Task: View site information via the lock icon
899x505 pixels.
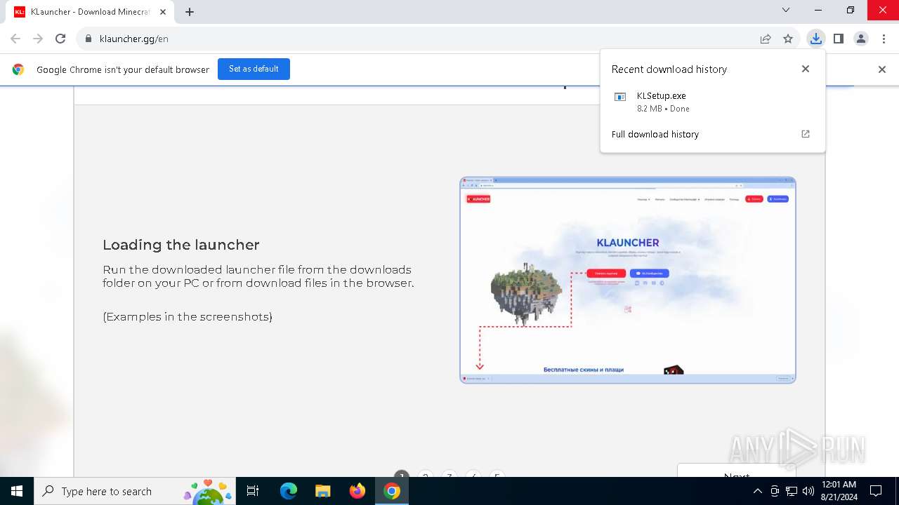Action: [x=88, y=39]
